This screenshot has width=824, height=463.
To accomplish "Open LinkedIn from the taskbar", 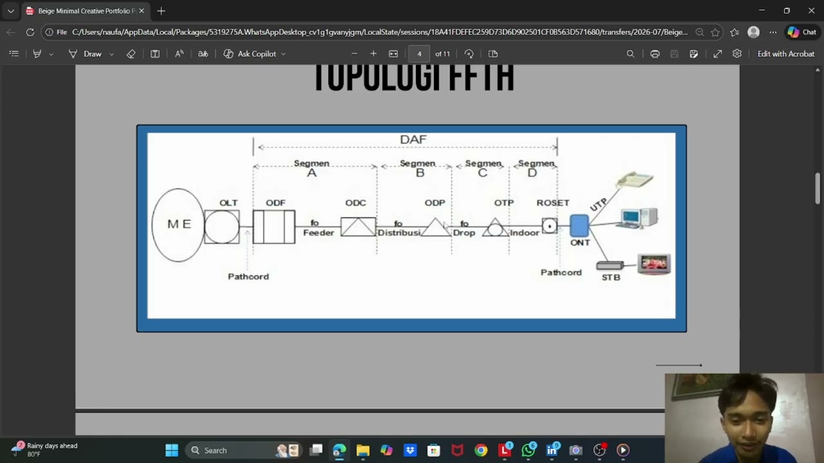I will tap(552, 451).
